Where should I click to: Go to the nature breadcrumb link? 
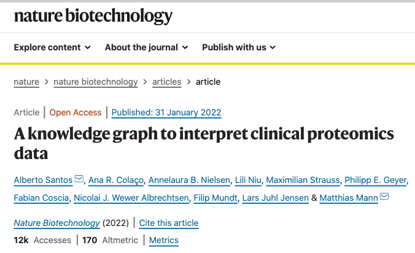(26, 82)
